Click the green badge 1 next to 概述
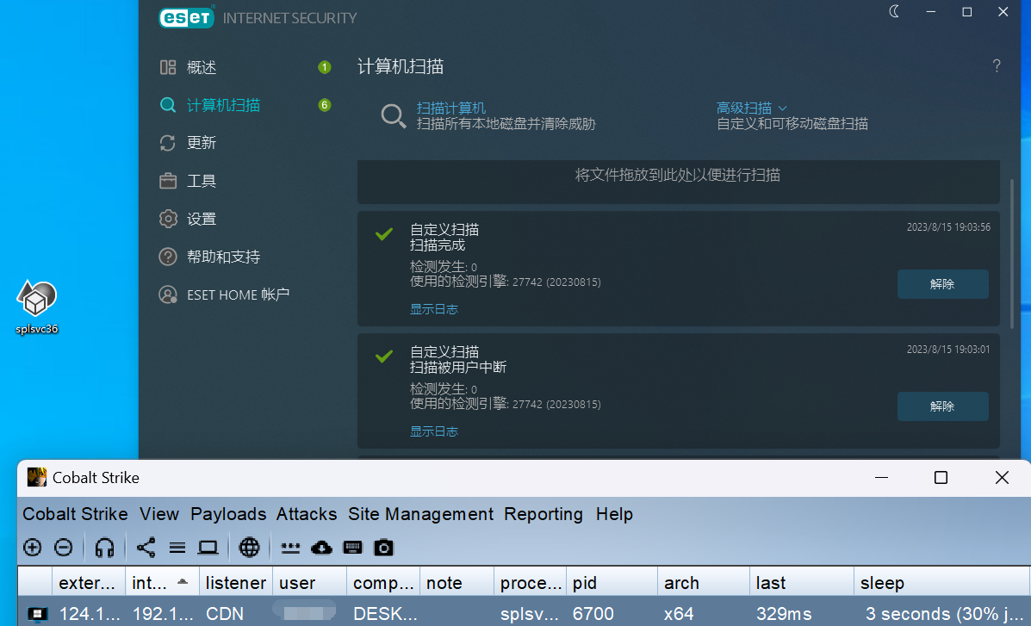 [324, 67]
